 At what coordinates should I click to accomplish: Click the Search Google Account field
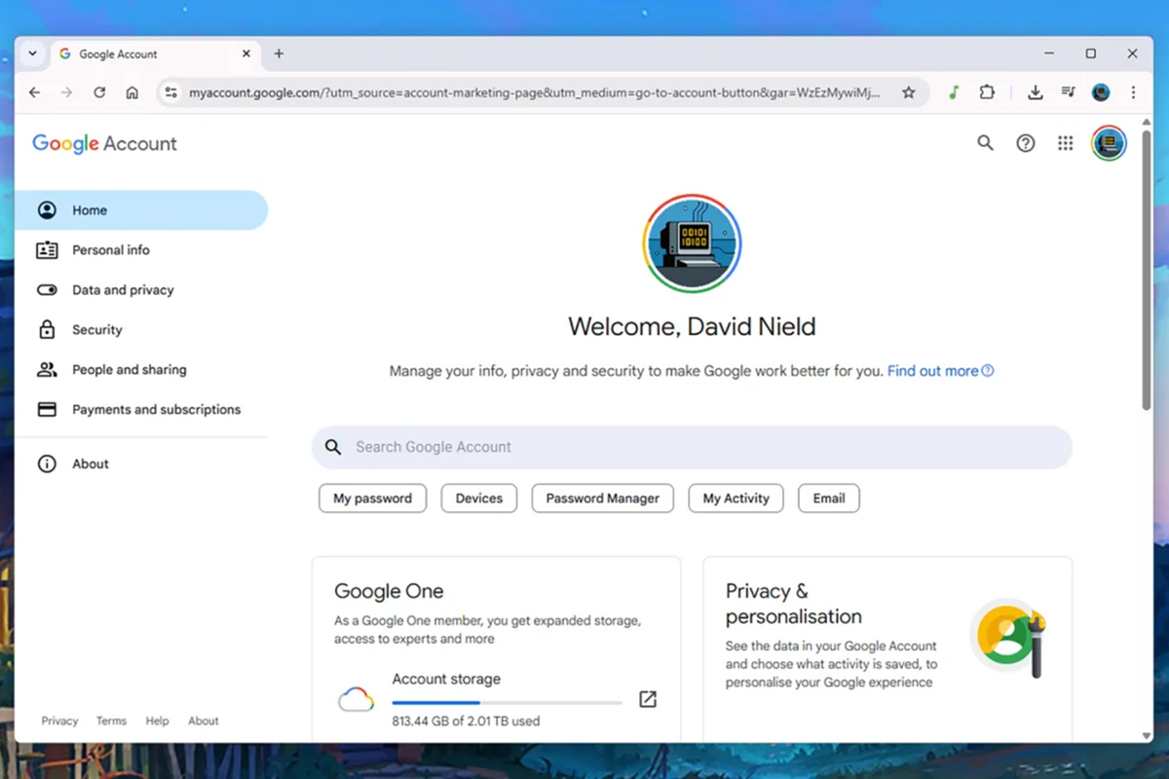point(692,447)
